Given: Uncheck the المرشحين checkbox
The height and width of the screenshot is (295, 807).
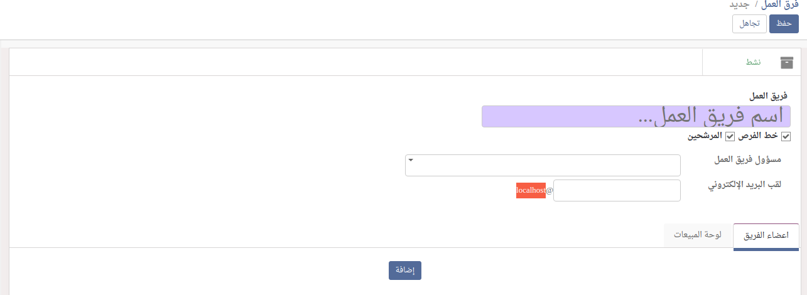Looking at the screenshot, I should point(730,136).
